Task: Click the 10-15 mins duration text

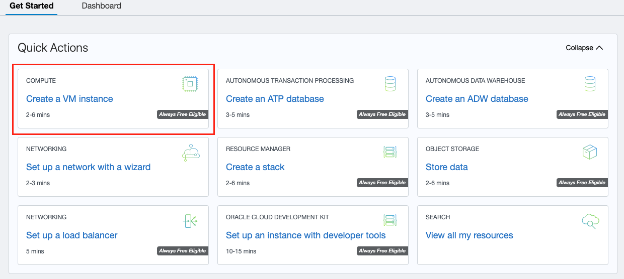Action: tap(241, 251)
